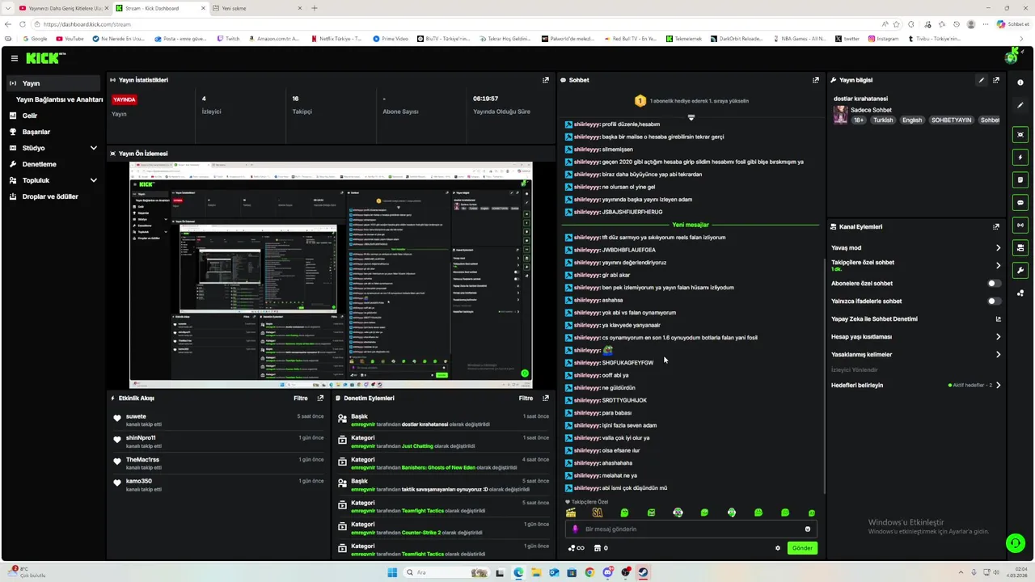
Task: Toggle the notes document widget icon in sidebar
Action: pos(1020,179)
